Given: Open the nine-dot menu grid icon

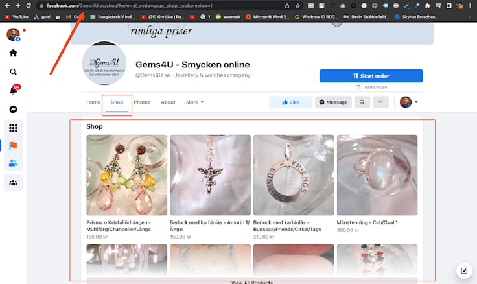Looking at the screenshot, I should point(13,128).
